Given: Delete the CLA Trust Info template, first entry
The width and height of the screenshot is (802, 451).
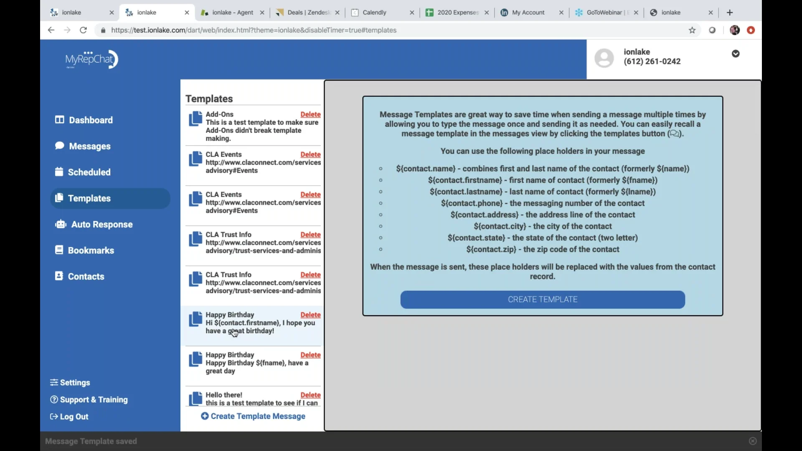Looking at the screenshot, I should coord(310,235).
